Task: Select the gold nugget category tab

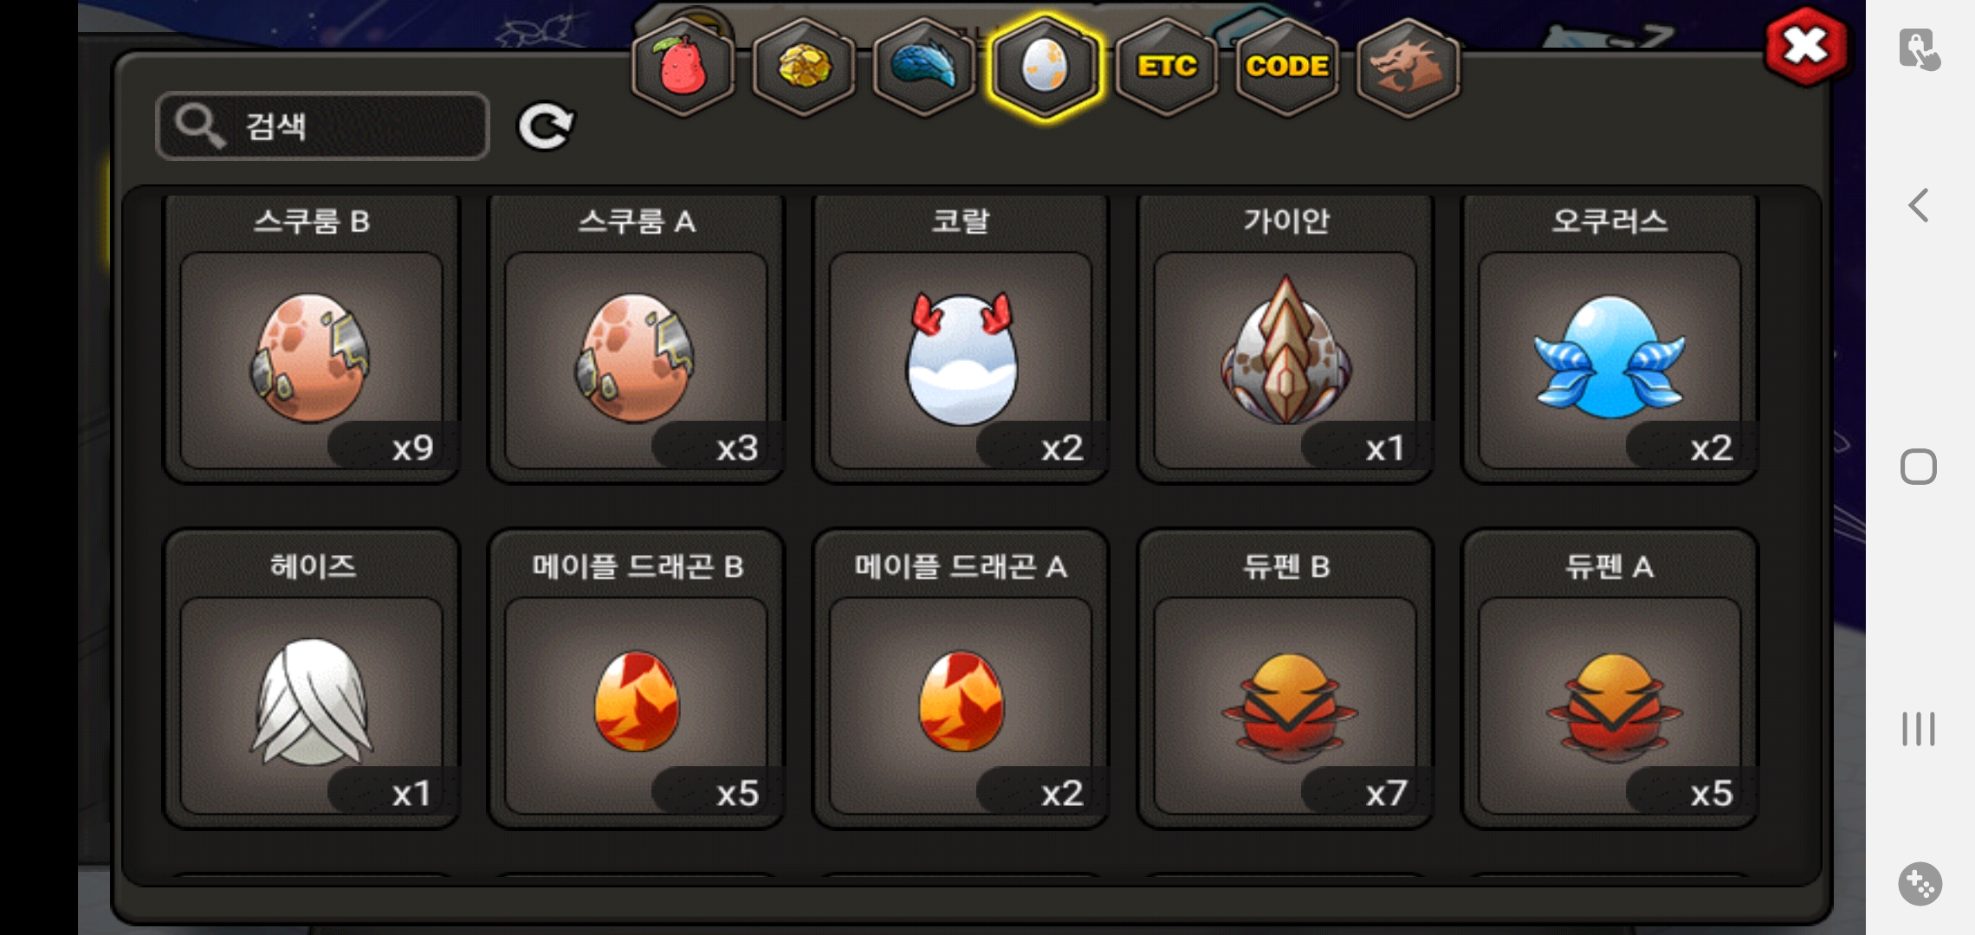Action: [x=804, y=67]
